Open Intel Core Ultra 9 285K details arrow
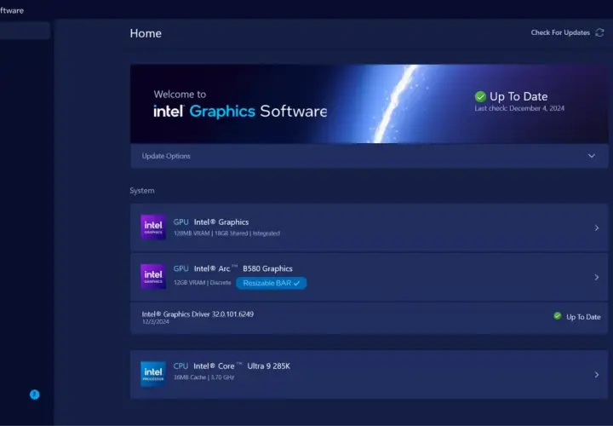613x426 pixels. (x=597, y=375)
